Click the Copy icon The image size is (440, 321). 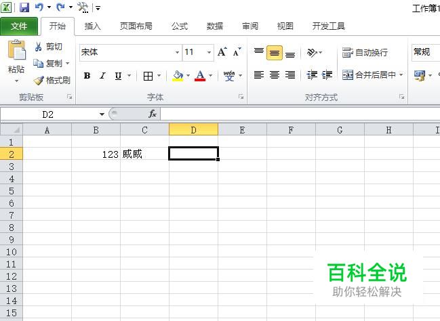(38, 63)
